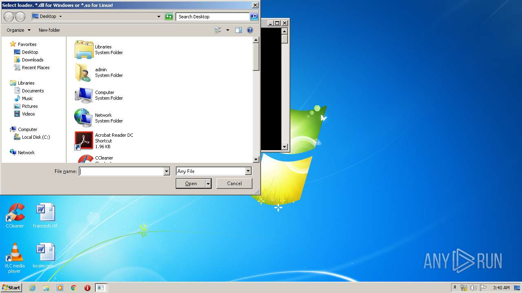Viewport: 522px width, 293px height.
Task: Expand the Desktop address path arrow
Action: (61, 17)
